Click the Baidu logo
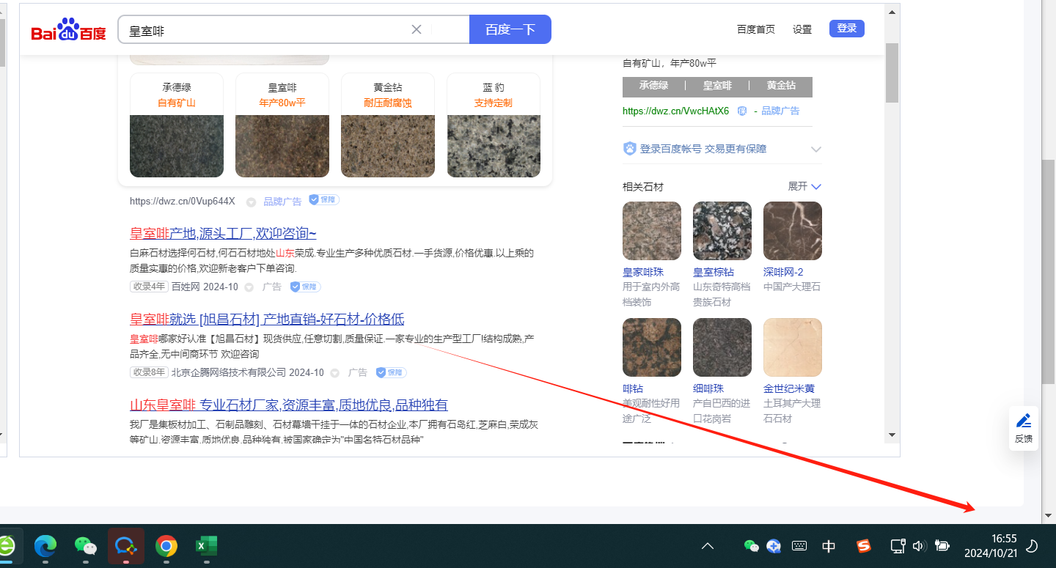This screenshot has width=1056, height=568. click(68, 30)
